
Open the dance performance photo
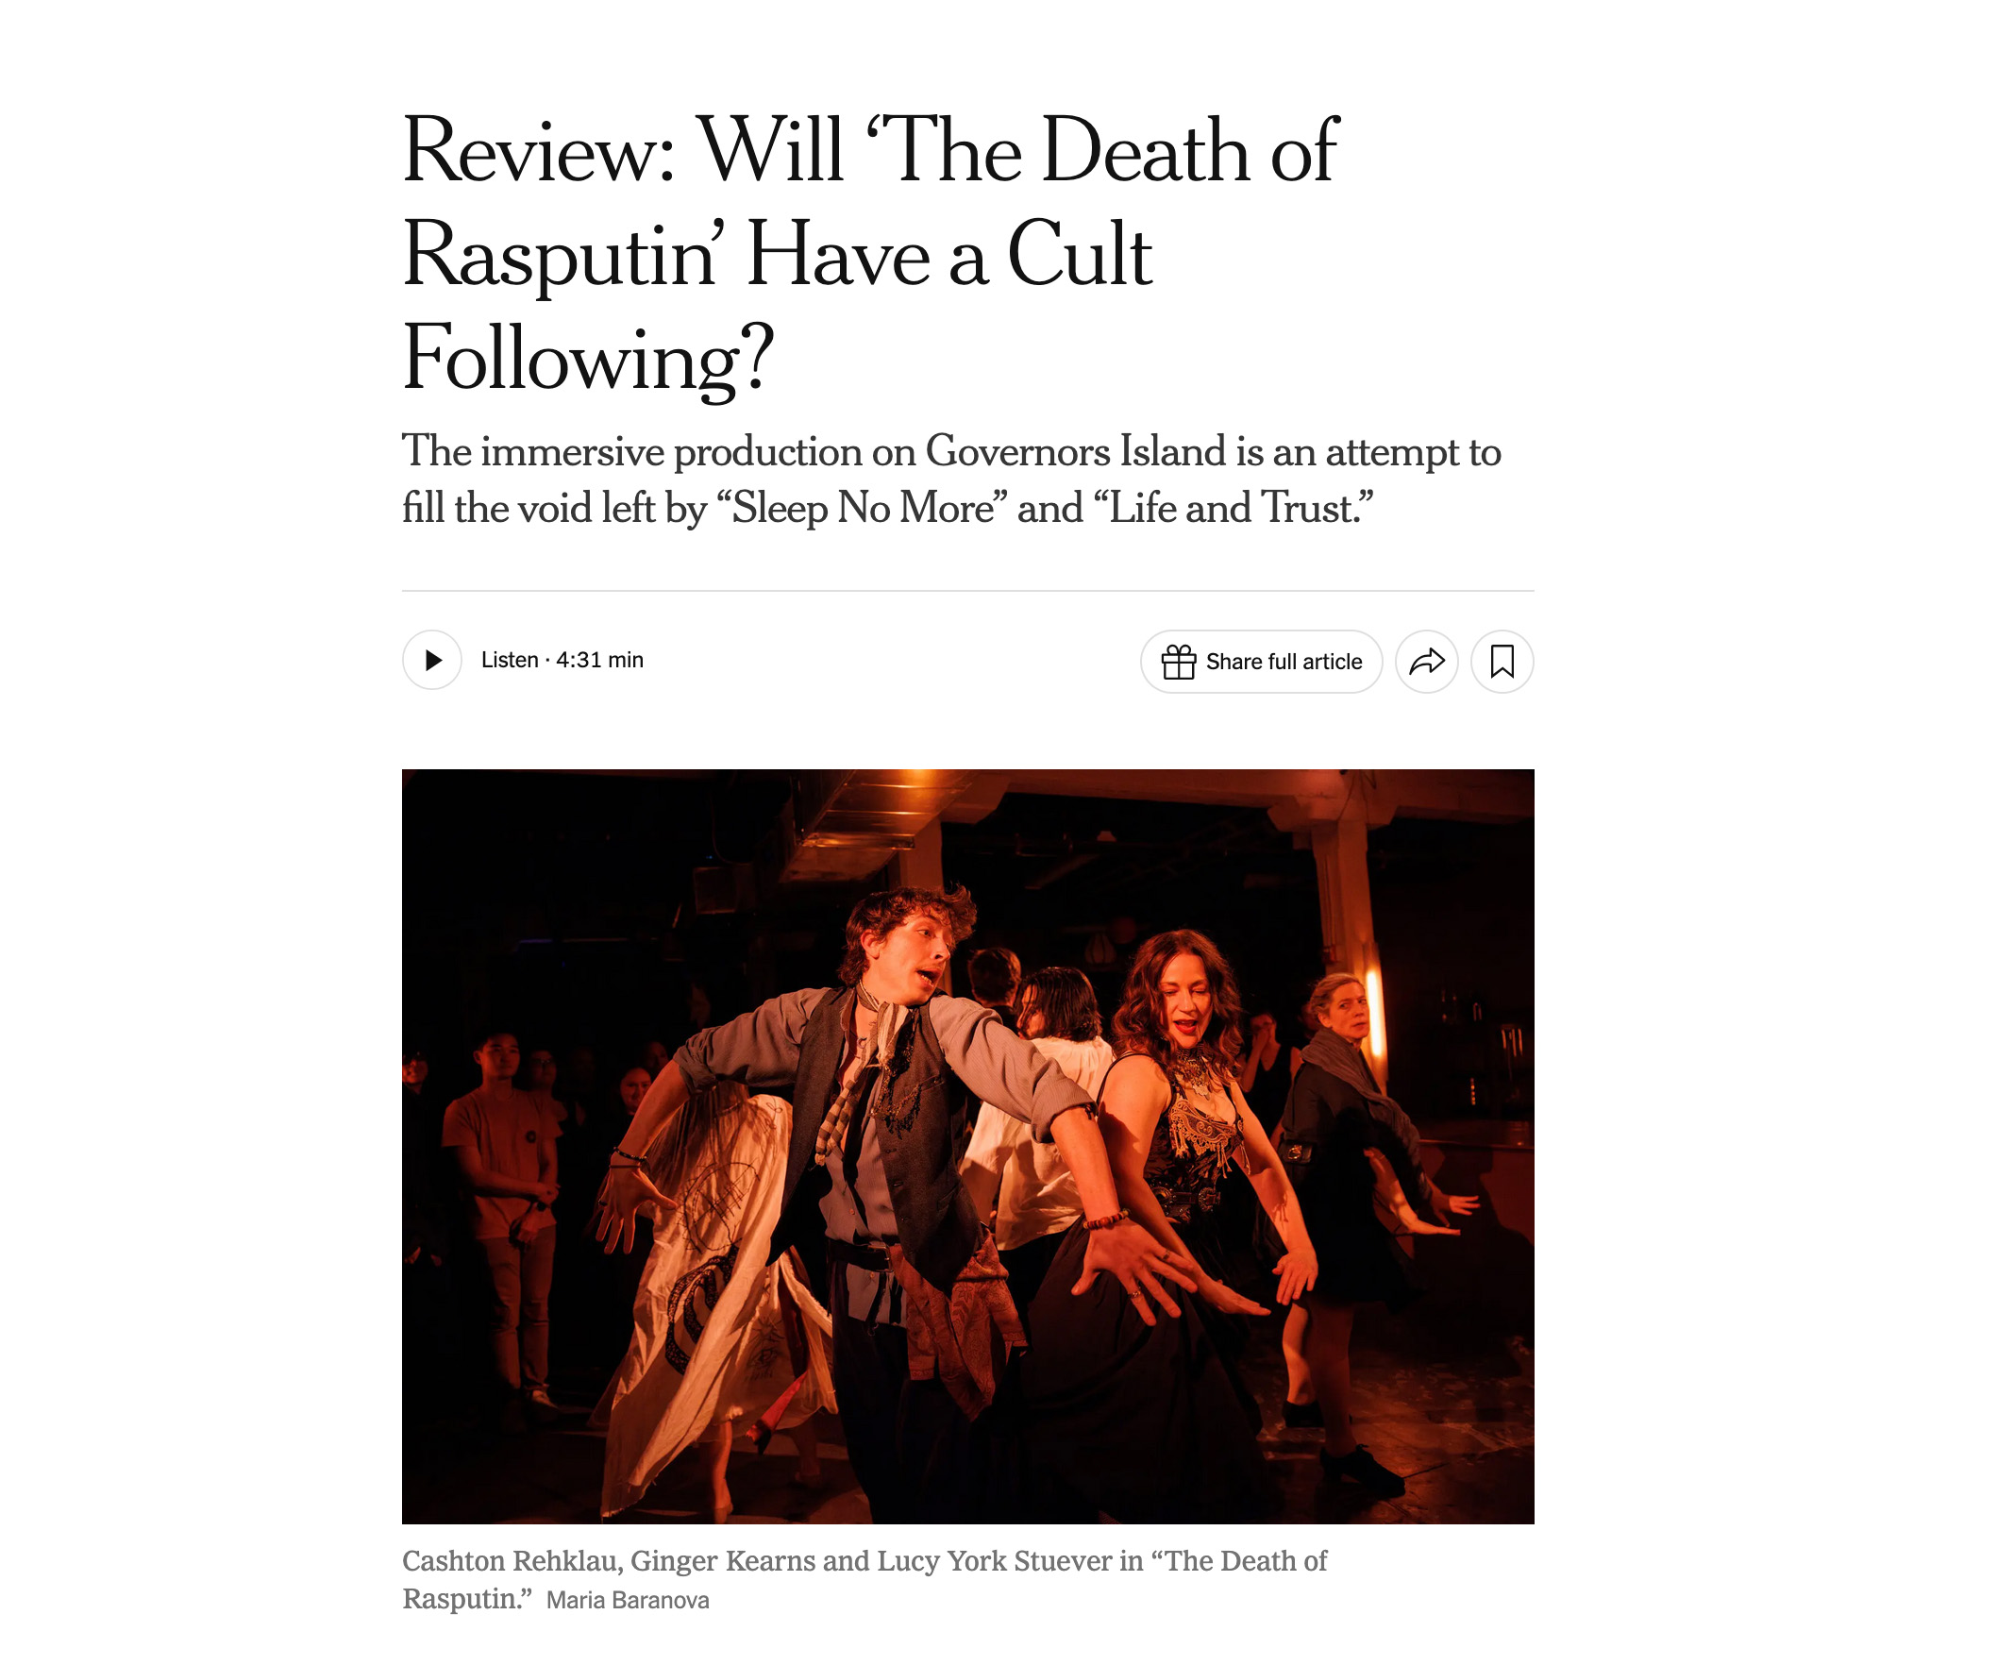[x=967, y=1146]
